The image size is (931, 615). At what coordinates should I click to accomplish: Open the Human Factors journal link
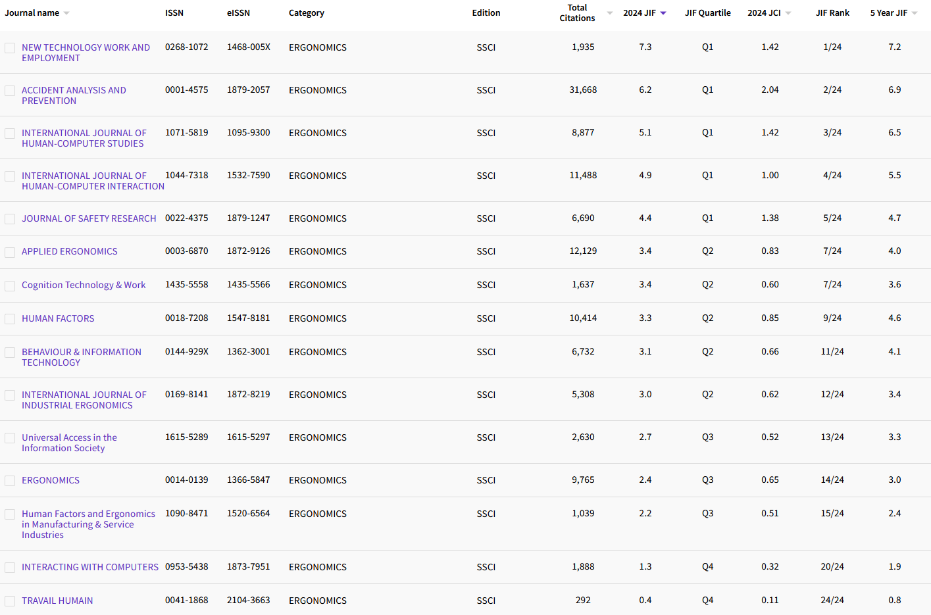click(58, 318)
